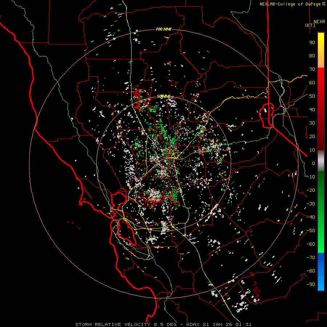
Task: Click the -30 value on velocity scale
Action: pos(311,204)
